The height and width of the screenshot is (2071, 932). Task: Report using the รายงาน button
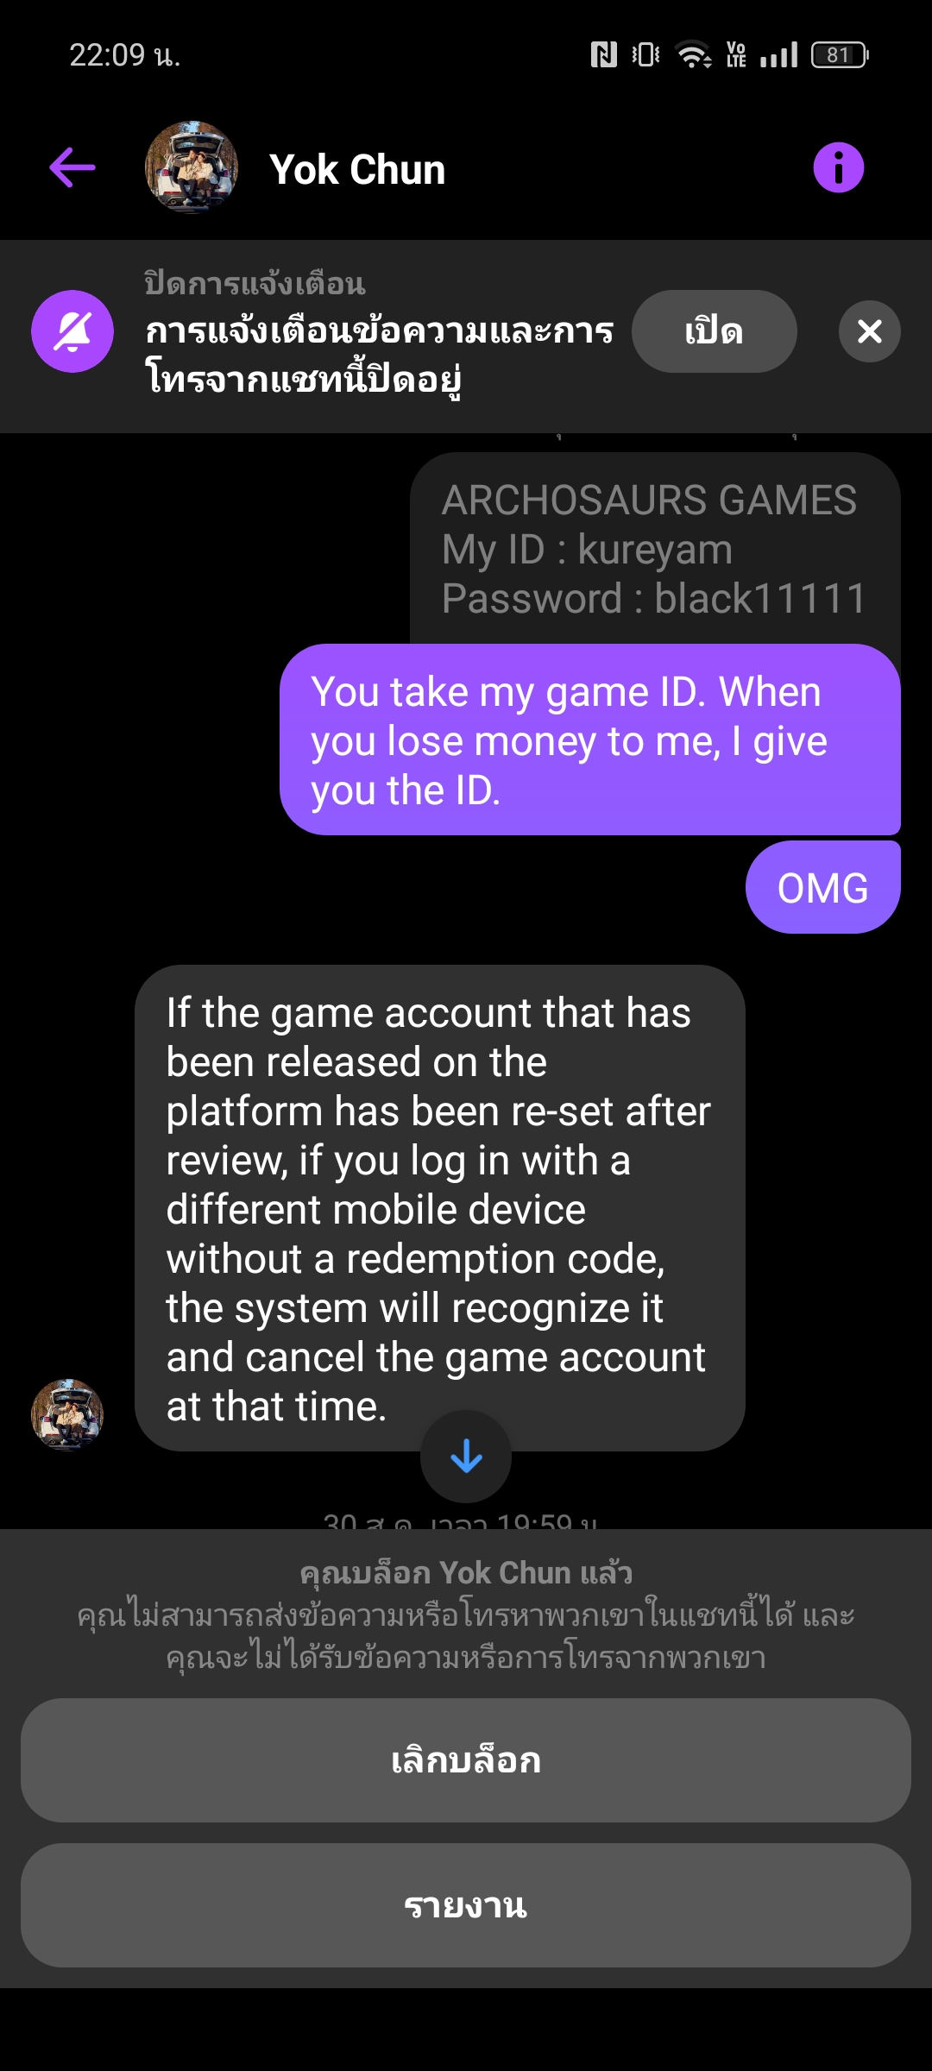tap(466, 1905)
